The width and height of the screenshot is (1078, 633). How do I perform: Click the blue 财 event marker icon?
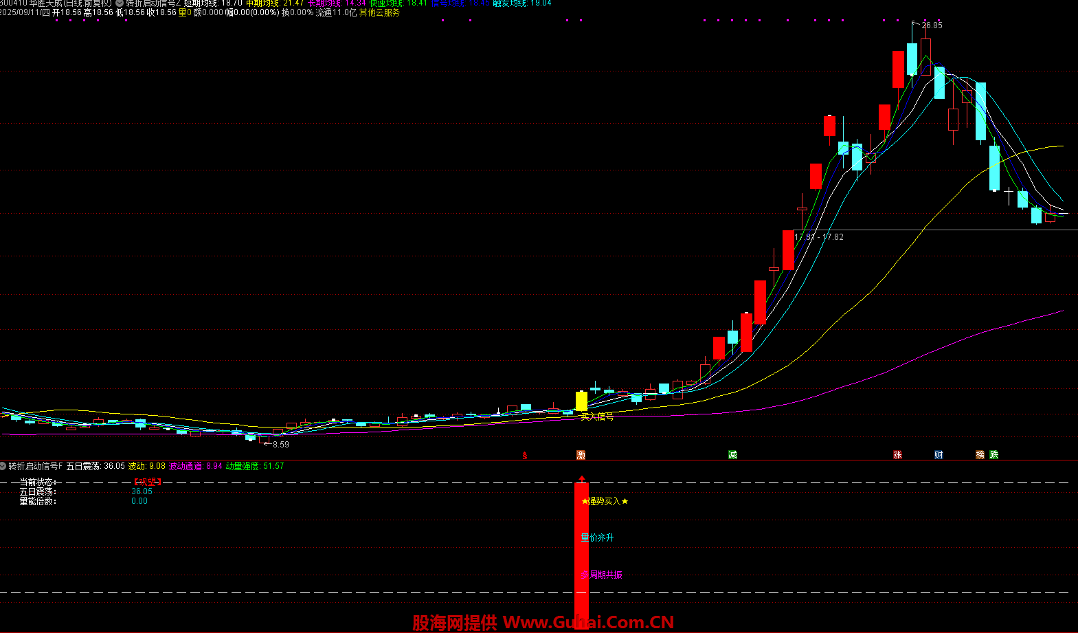(939, 455)
